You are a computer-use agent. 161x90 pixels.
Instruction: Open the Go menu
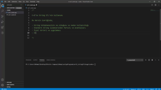[x=24, y=2]
